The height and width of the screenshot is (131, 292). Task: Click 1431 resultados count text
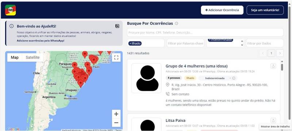(138, 53)
